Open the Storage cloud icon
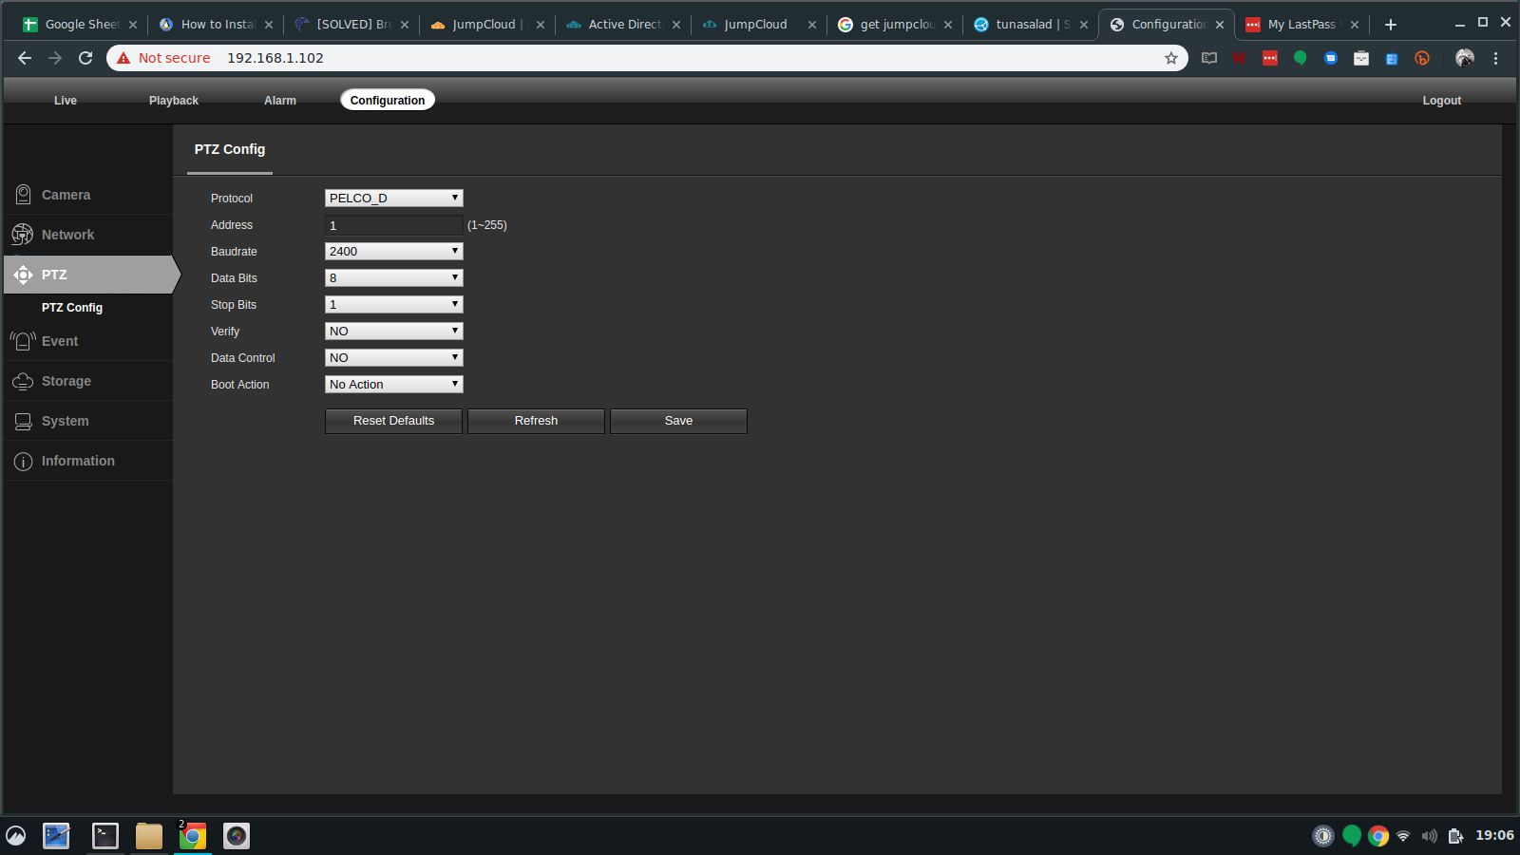Viewport: 1520px width, 855px height. [x=23, y=381]
